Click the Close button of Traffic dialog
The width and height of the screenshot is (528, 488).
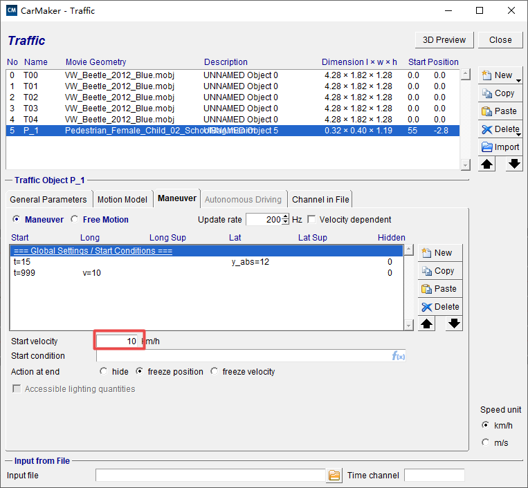click(x=500, y=40)
